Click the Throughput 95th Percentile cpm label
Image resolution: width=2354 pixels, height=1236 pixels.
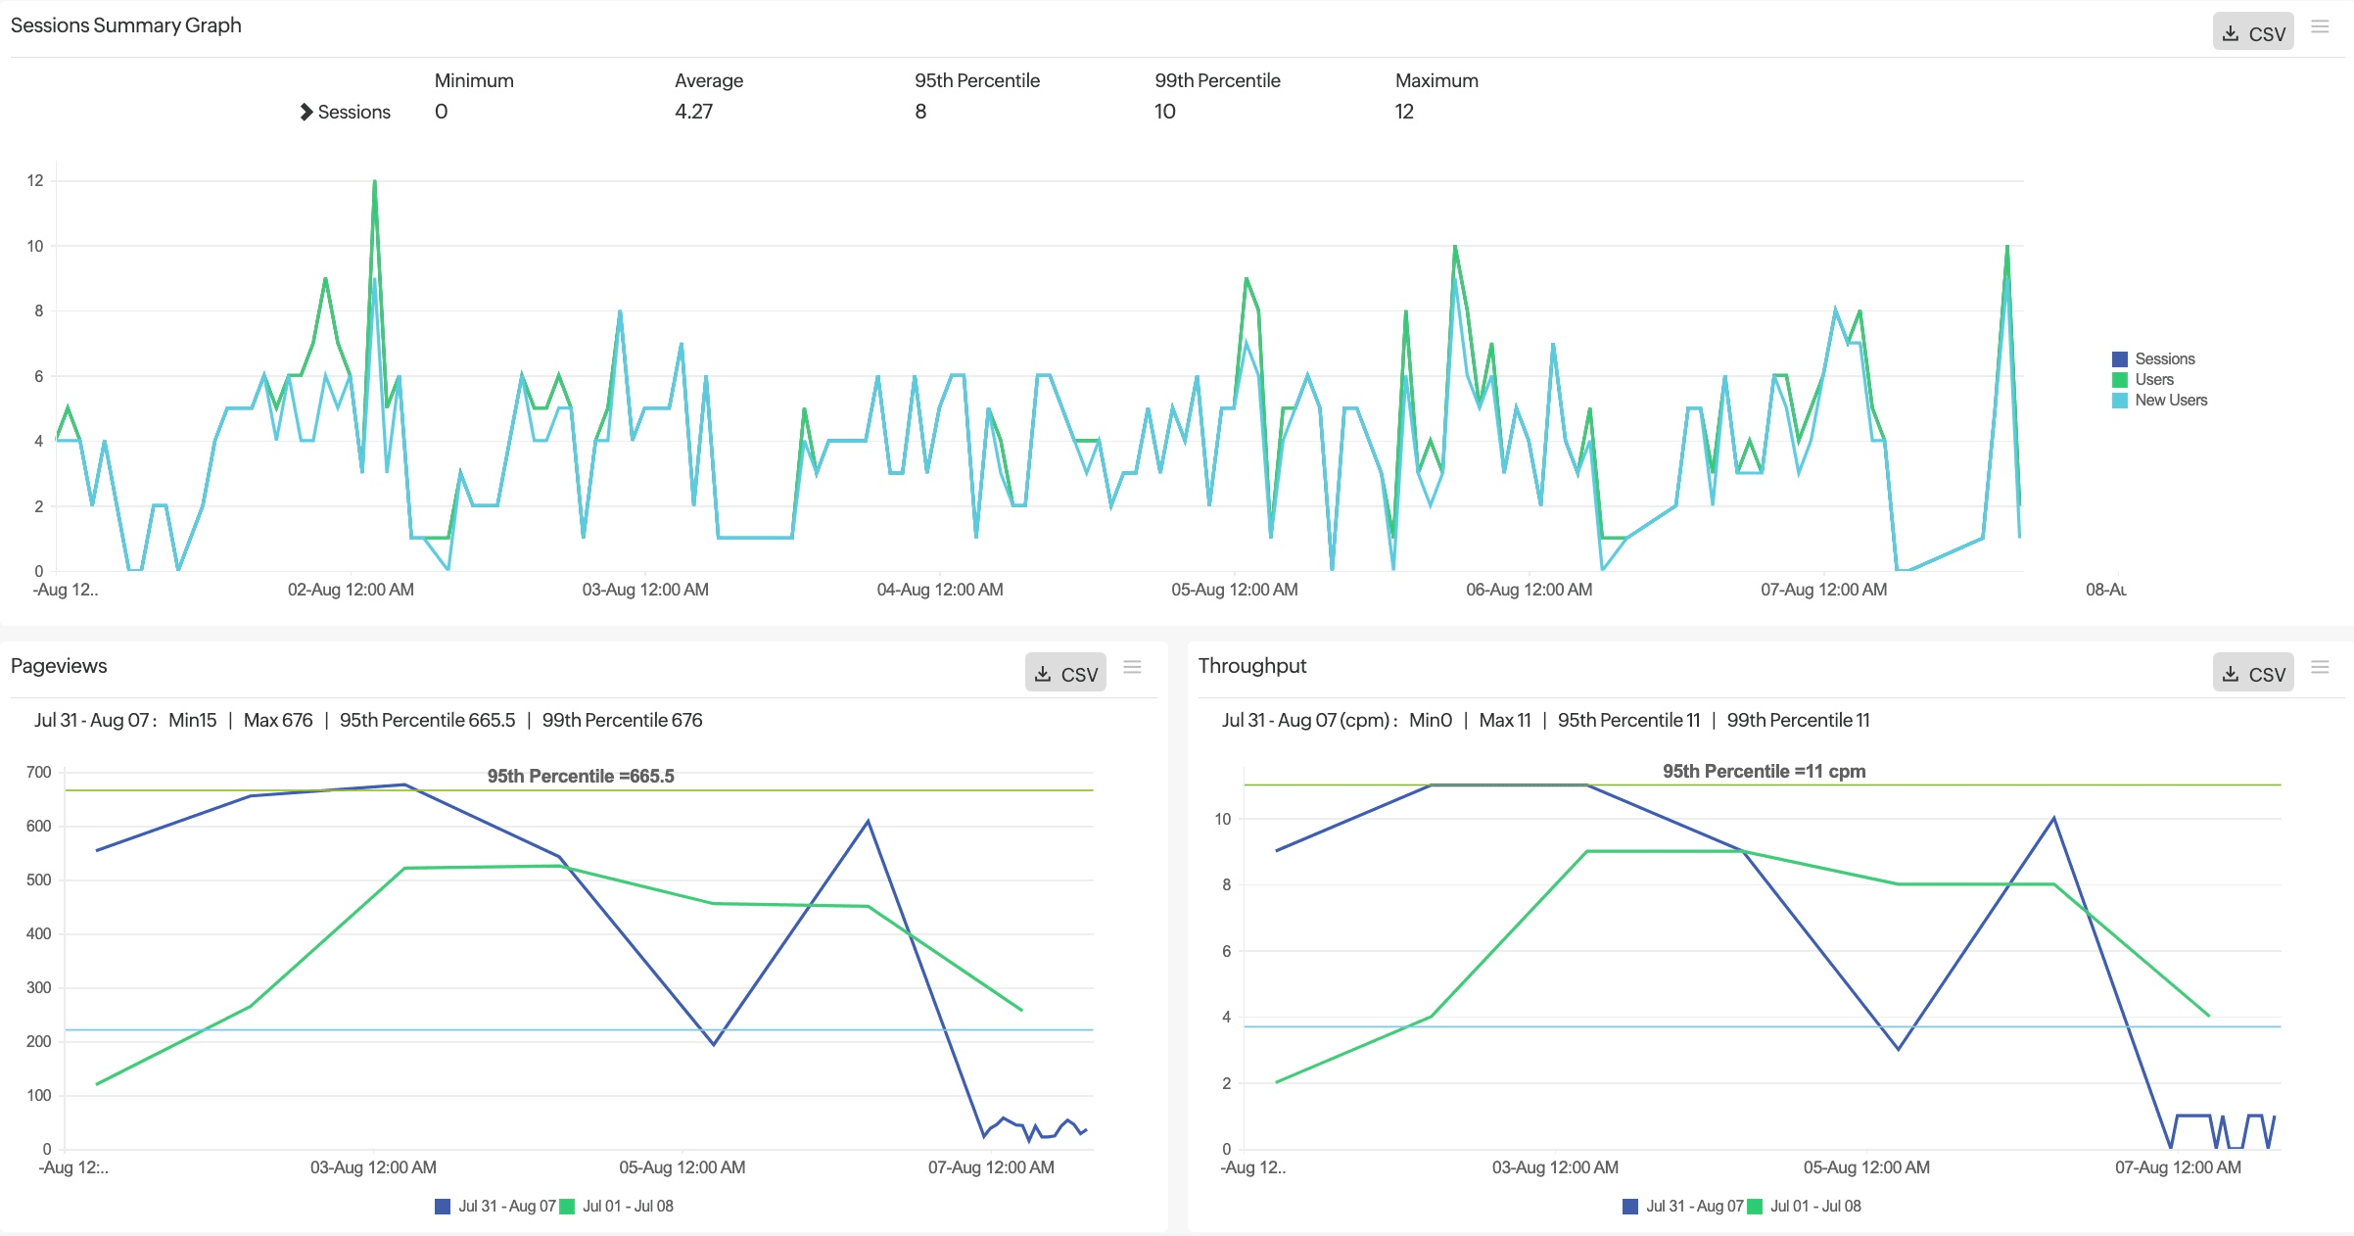point(1764,771)
